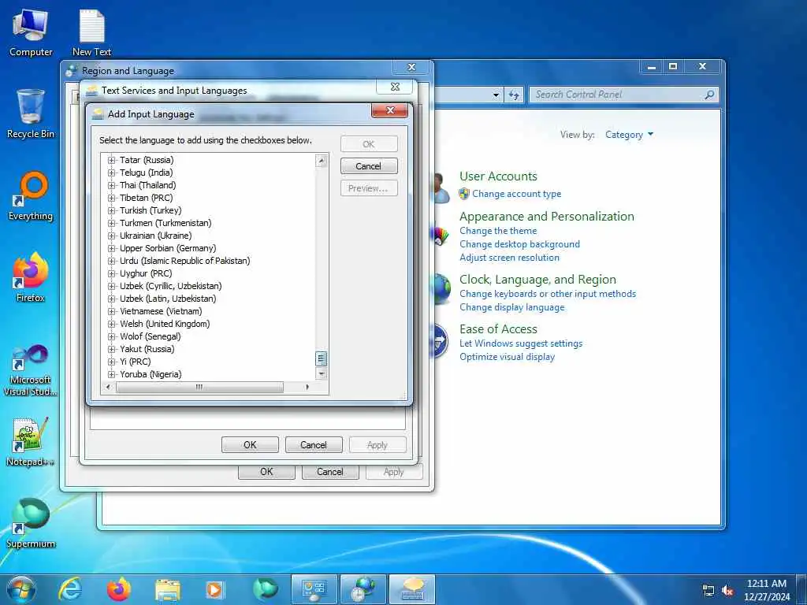Expand the Thai (Thailand) entry
Screen dimensions: 807x605
pos(111,185)
